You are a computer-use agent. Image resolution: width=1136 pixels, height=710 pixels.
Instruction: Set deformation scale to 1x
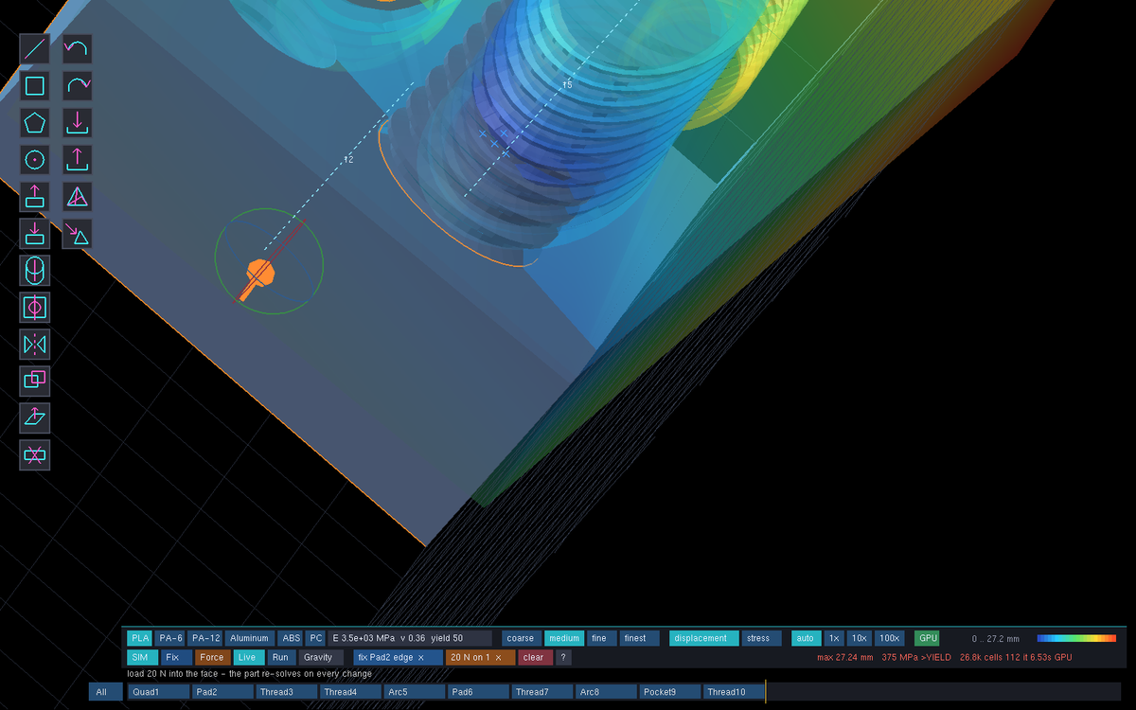click(x=834, y=638)
